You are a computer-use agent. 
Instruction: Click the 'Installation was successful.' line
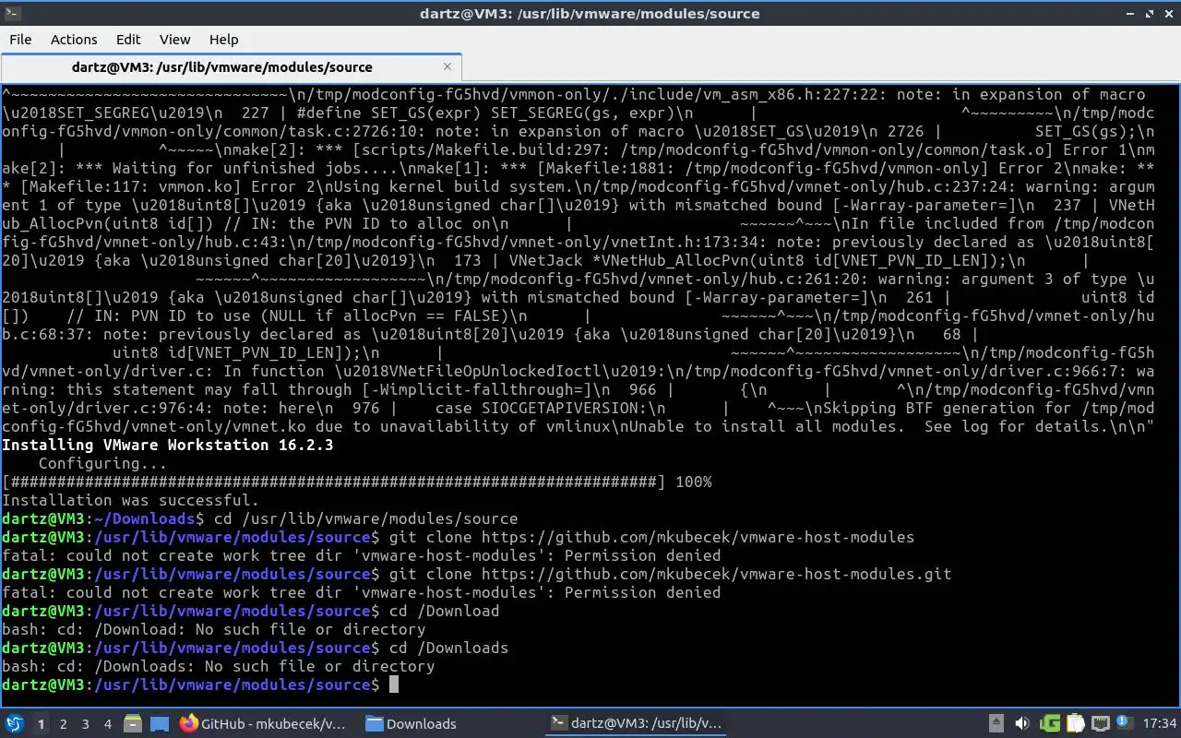[131, 500]
